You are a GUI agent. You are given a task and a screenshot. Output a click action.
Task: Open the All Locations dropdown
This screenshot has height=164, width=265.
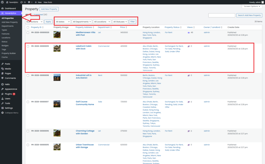[102, 22]
